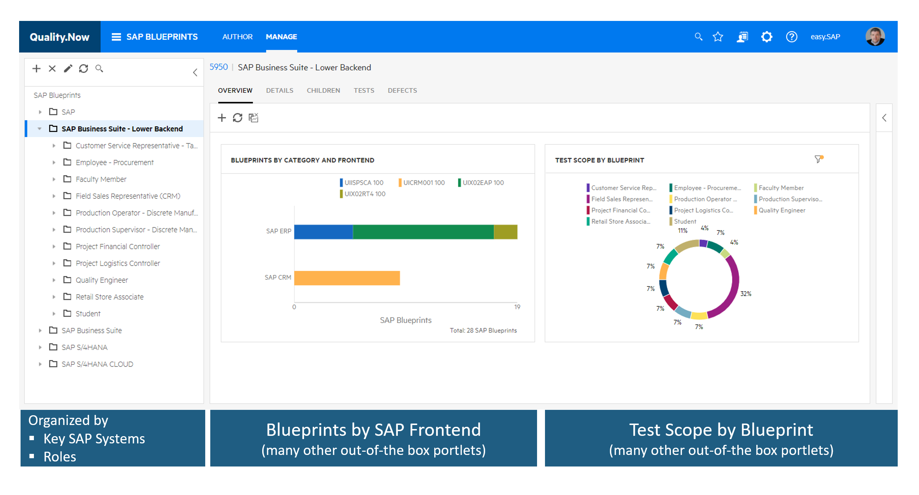Open the AUTHOR menu item

(x=237, y=37)
